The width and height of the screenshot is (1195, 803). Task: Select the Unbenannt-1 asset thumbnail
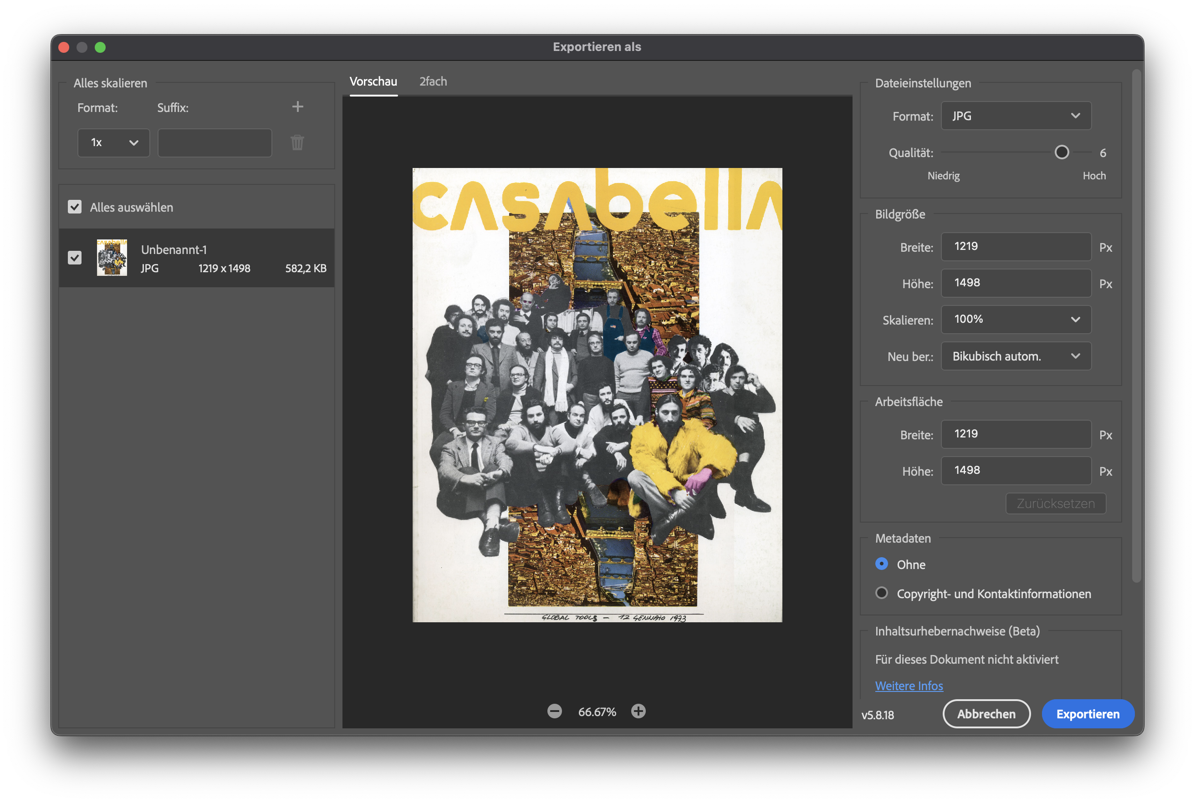[x=112, y=258]
